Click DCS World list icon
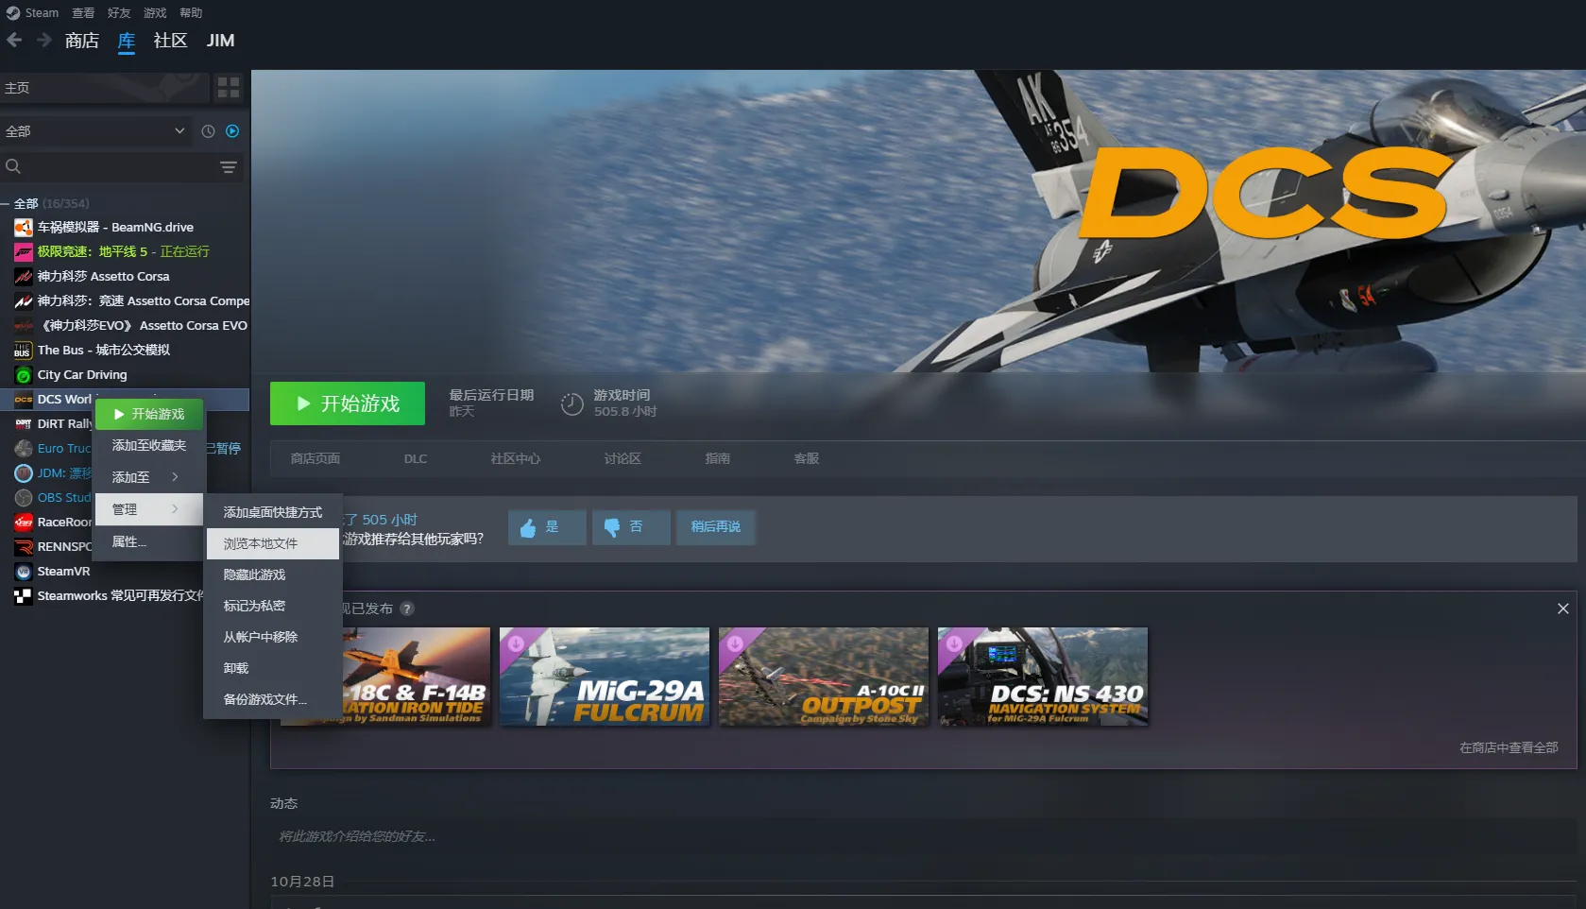1586x909 pixels. pyautogui.click(x=24, y=399)
